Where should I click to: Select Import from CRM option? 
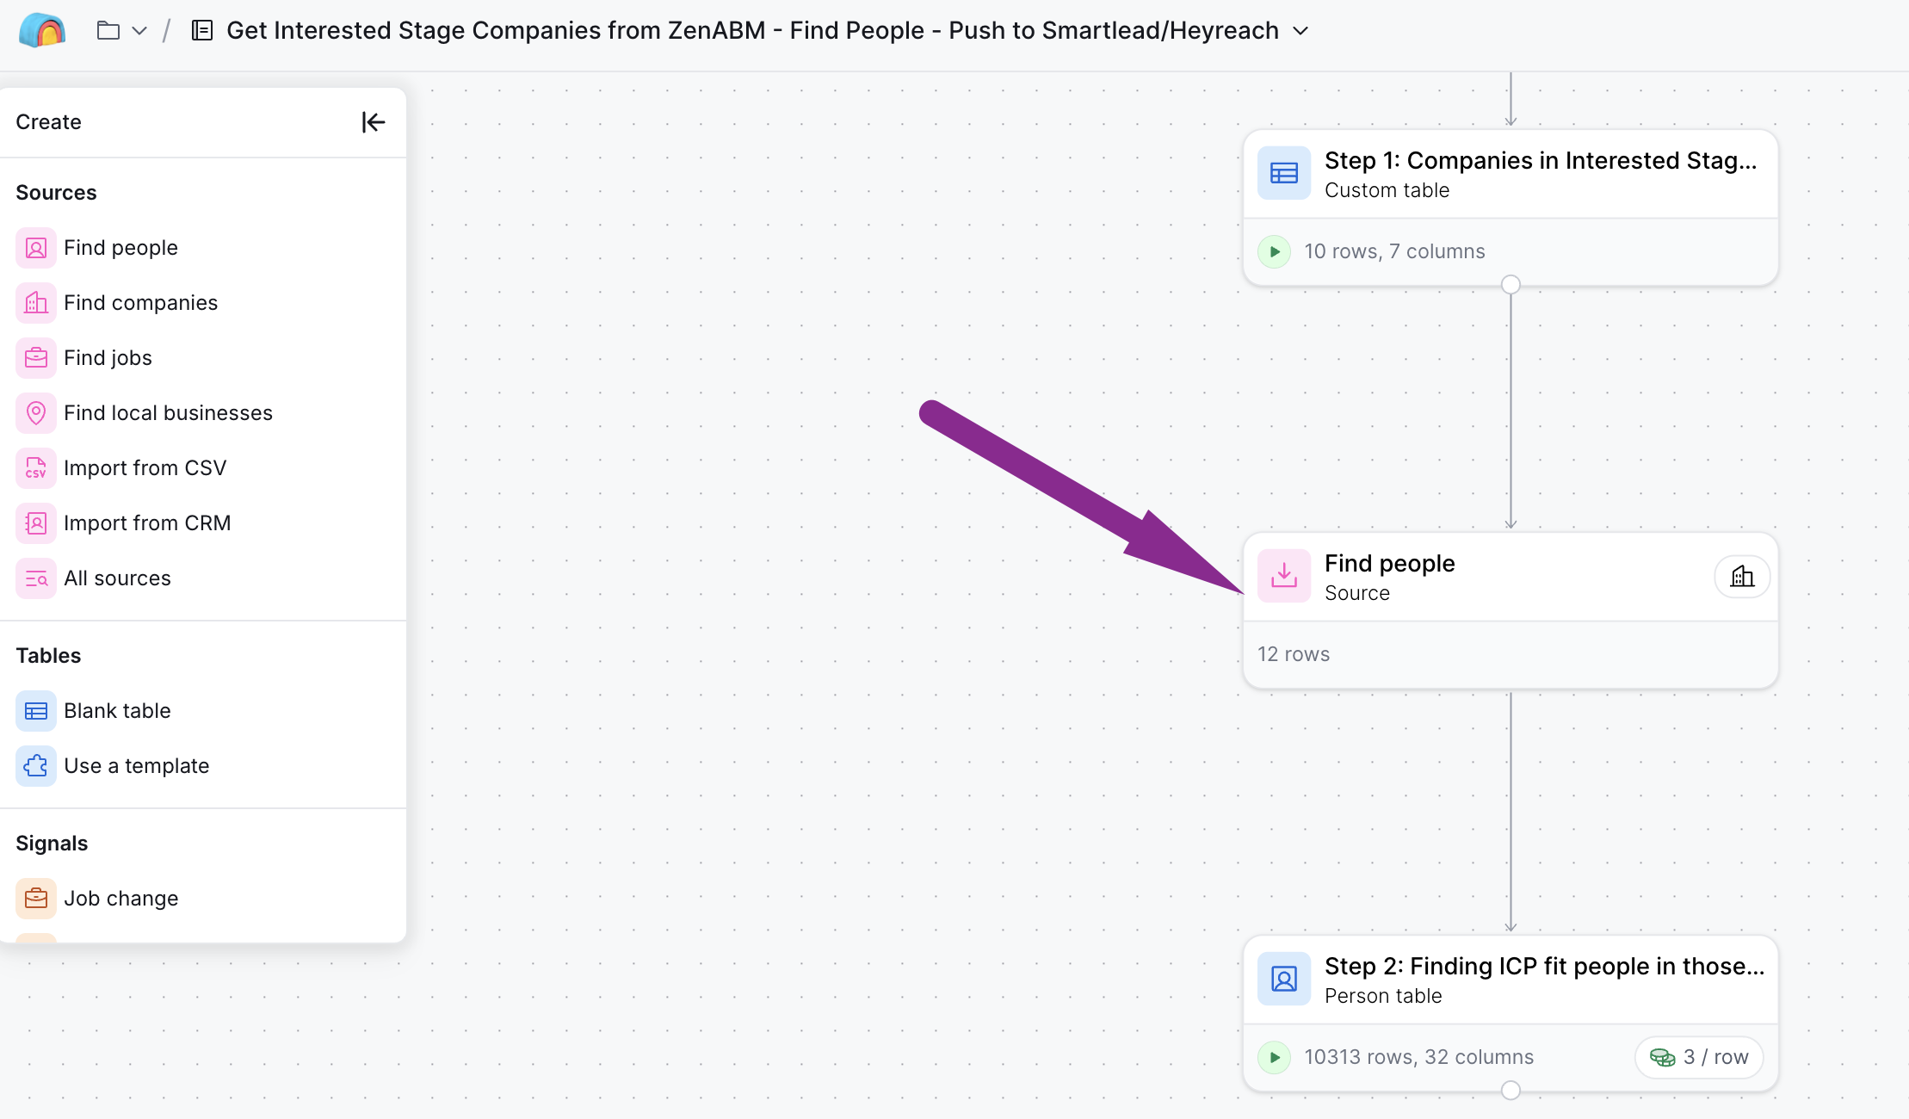click(x=147, y=523)
